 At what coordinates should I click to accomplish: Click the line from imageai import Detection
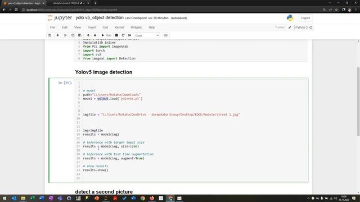109,58
